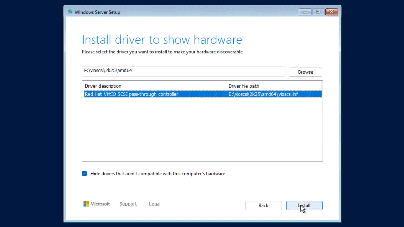The image size is (404, 227).
Task: Maximize the Windows Server Setup window
Action: pos(318,12)
